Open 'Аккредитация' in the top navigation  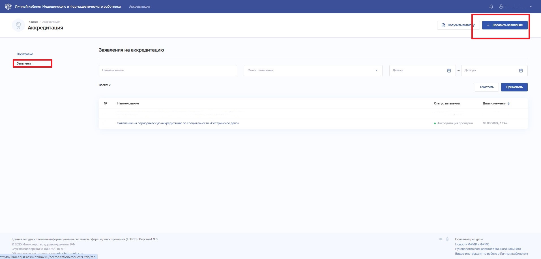[139, 7]
